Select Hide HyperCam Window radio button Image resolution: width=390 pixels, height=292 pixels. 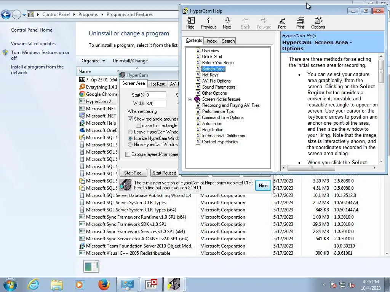tap(130, 144)
